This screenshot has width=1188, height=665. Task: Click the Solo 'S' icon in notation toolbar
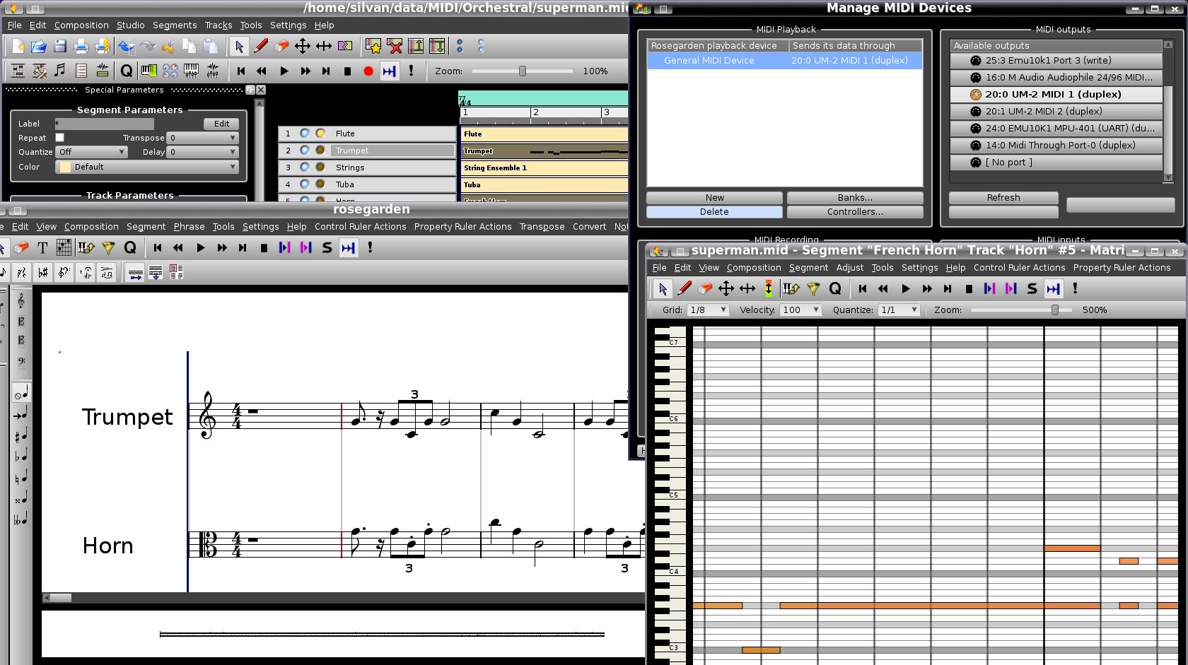[327, 248]
